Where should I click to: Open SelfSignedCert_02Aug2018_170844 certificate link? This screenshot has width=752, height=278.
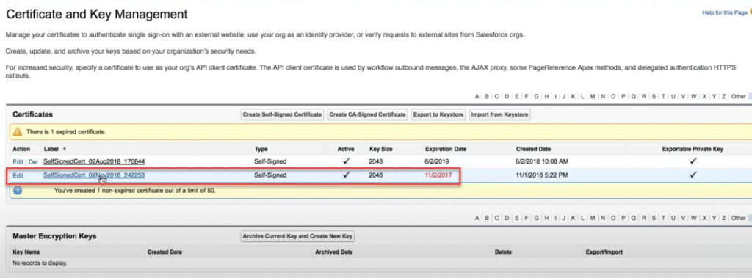point(94,161)
